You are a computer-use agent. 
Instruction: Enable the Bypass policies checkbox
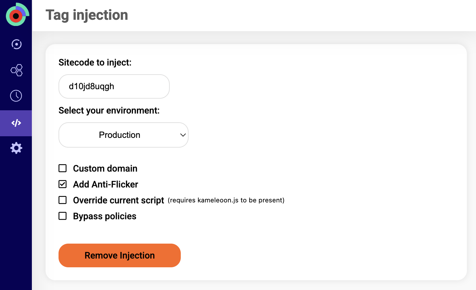coord(63,216)
